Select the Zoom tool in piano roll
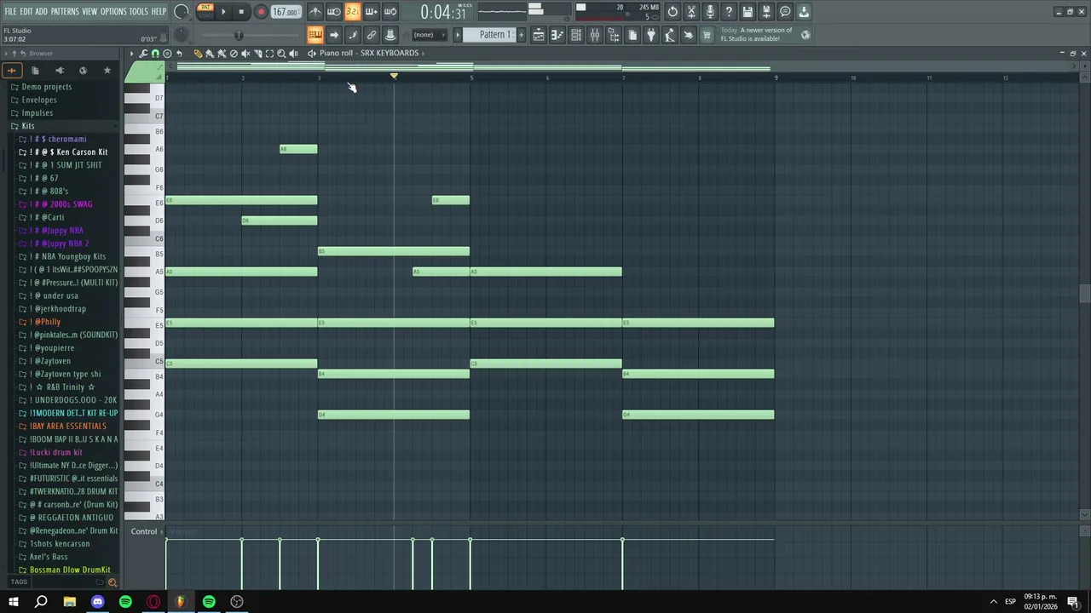Image resolution: width=1091 pixels, height=613 pixels. pos(281,54)
